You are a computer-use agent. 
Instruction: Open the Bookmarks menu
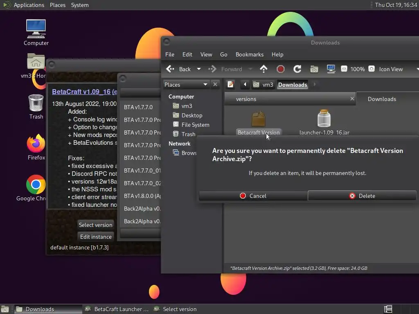pyautogui.click(x=250, y=54)
